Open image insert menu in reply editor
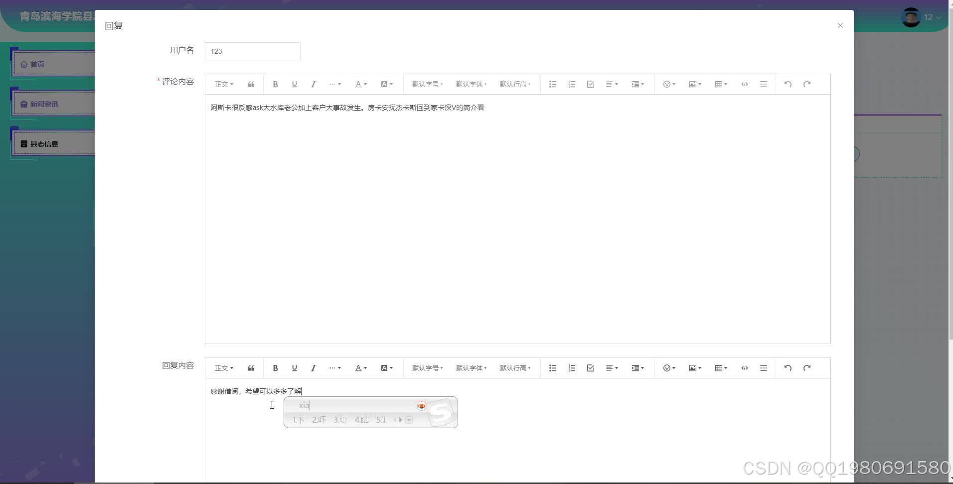This screenshot has height=484, width=953. click(x=695, y=368)
